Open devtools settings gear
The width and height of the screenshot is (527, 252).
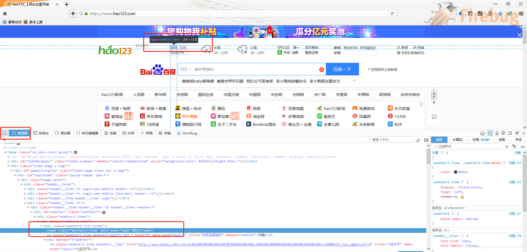pos(503,133)
